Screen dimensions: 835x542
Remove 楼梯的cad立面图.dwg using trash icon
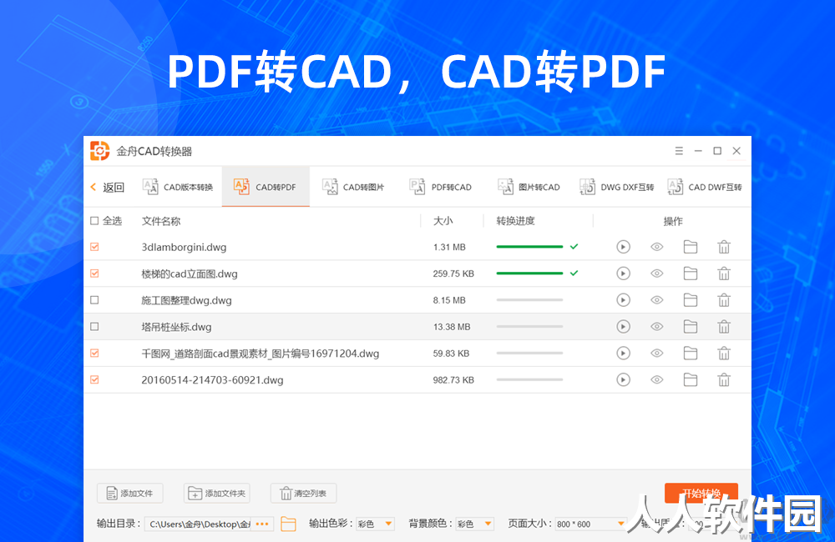pos(724,274)
